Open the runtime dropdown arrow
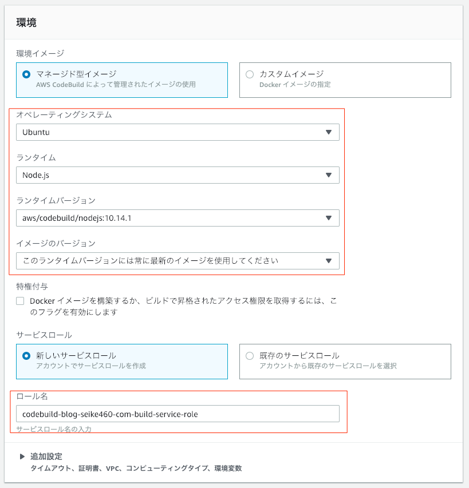The width and height of the screenshot is (469, 488). click(330, 175)
